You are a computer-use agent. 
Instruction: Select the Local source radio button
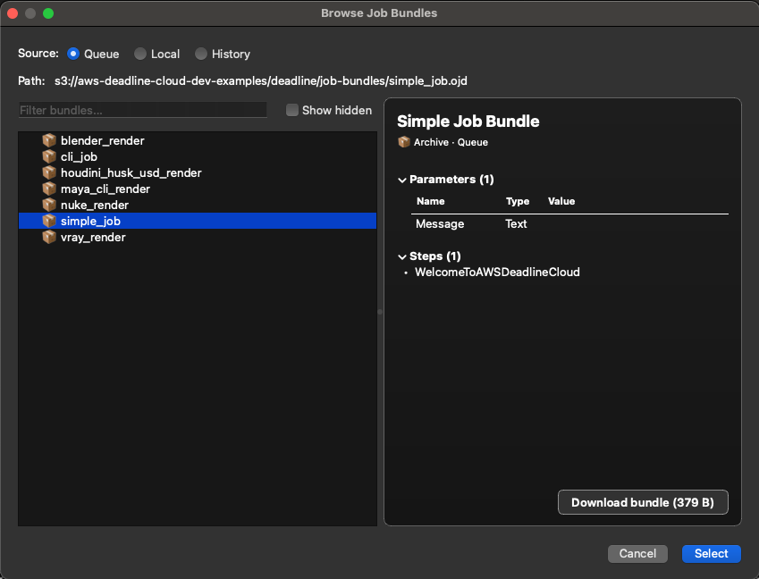coord(139,54)
